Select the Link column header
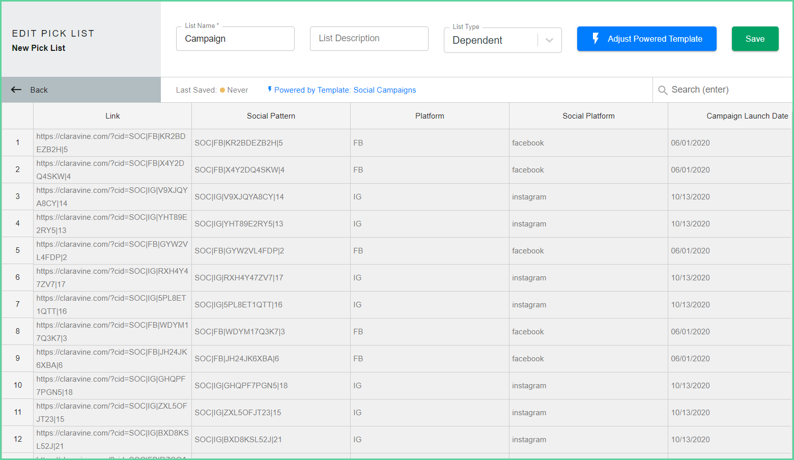794x460 pixels. 112,116
